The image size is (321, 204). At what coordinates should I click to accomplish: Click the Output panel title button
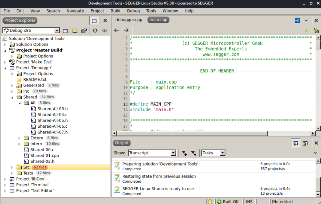click(122, 143)
